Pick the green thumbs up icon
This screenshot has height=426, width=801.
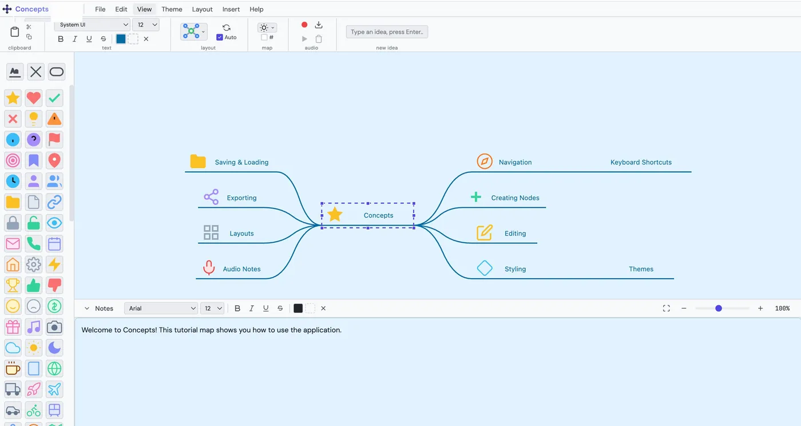34,285
